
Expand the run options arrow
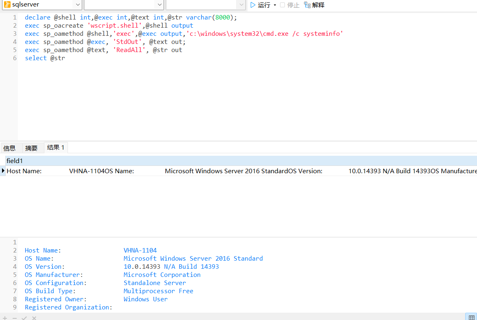point(275,5)
